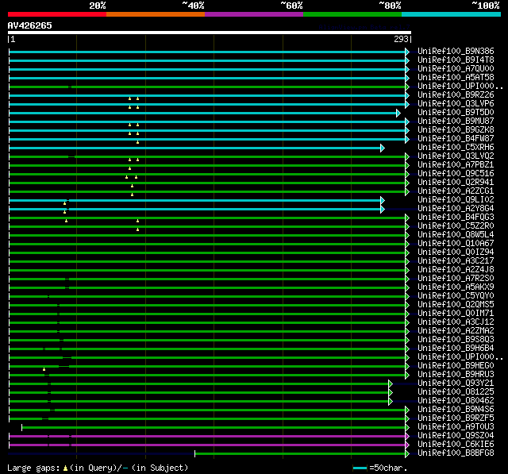
Task: Select the UniRef100_Q0IM71 label
Action: tap(456, 314)
